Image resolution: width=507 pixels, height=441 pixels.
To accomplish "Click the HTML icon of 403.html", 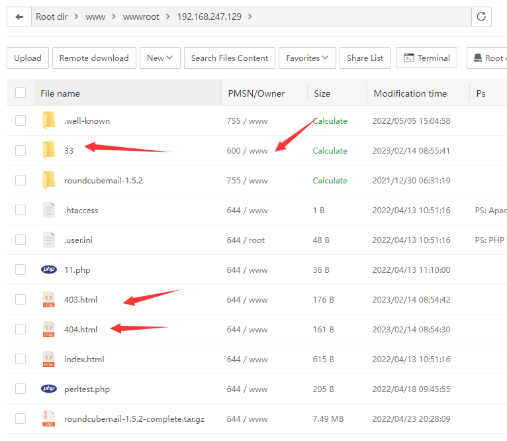I will point(49,299).
